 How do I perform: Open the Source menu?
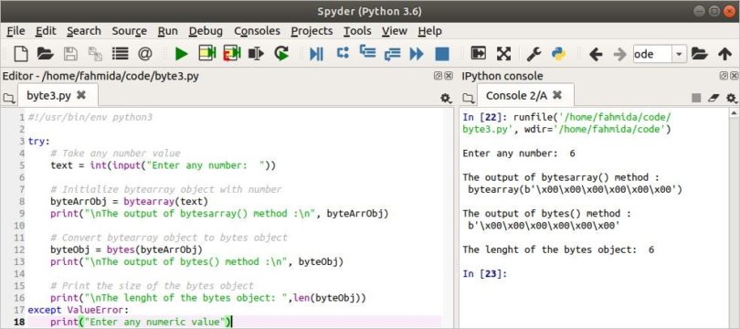click(x=130, y=31)
